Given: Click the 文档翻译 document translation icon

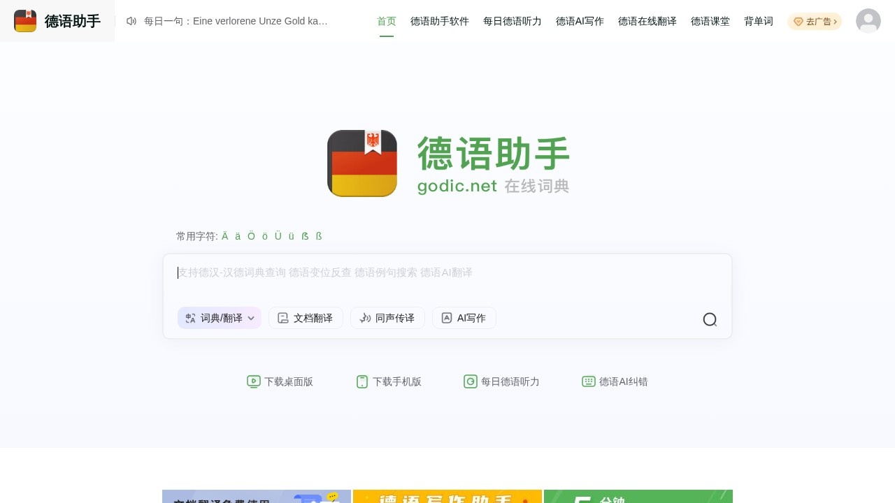Looking at the screenshot, I should pos(283,318).
